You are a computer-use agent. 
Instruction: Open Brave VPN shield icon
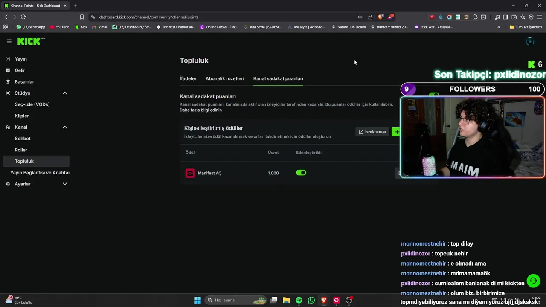(531, 17)
